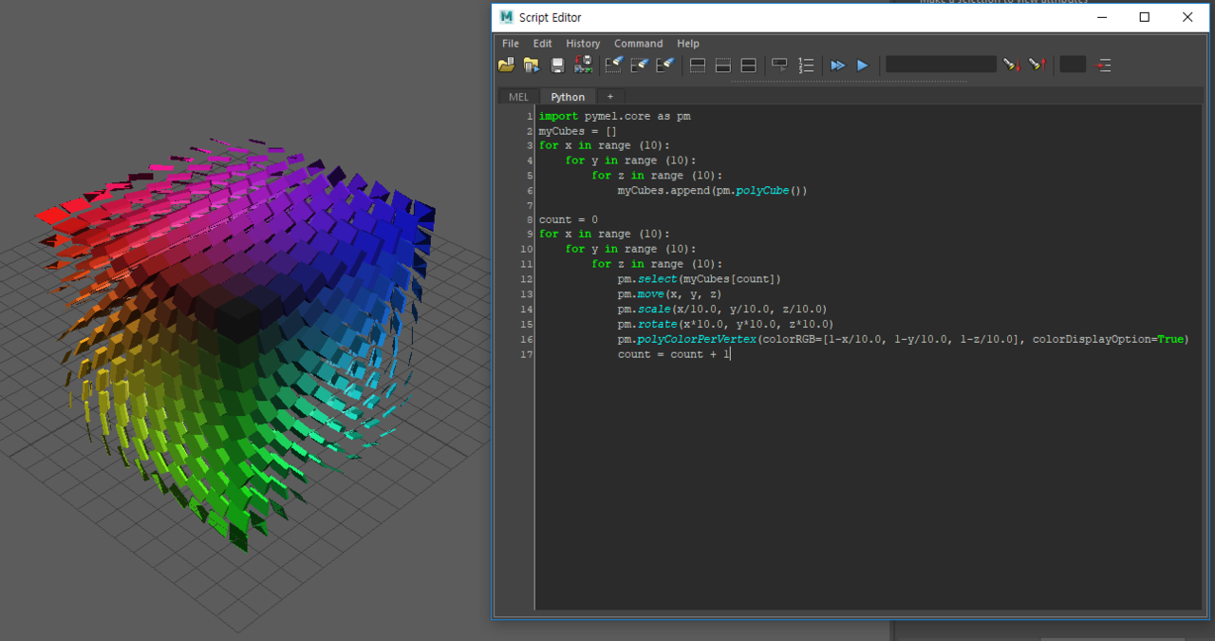The width and height of the screenshot is (1215, 641).
Task: Click the Maya logo in Script Editor title bar
Action: coord(506,17)
